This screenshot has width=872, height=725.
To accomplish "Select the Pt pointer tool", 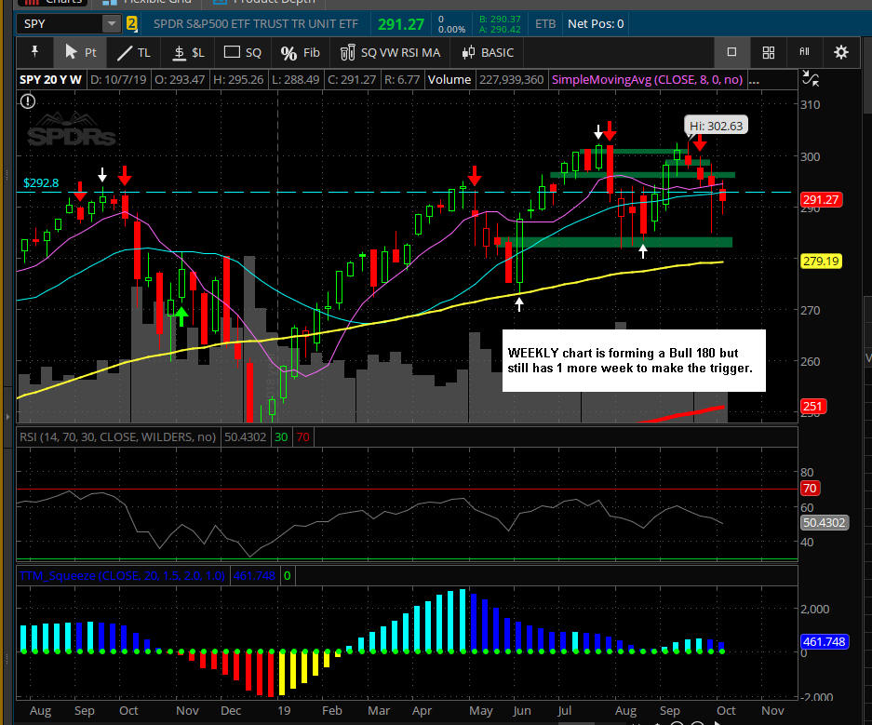I will [80, 53].
